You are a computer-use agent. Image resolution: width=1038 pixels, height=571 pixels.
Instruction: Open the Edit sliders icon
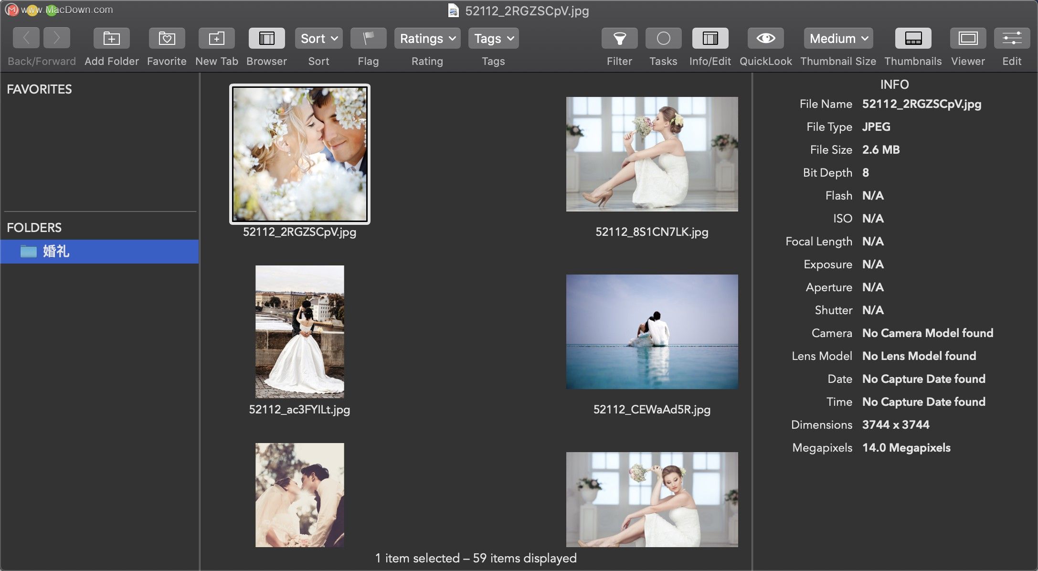(1012, 38)
